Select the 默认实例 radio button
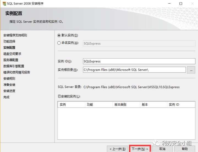198x152 pixels. pos(59,35)
